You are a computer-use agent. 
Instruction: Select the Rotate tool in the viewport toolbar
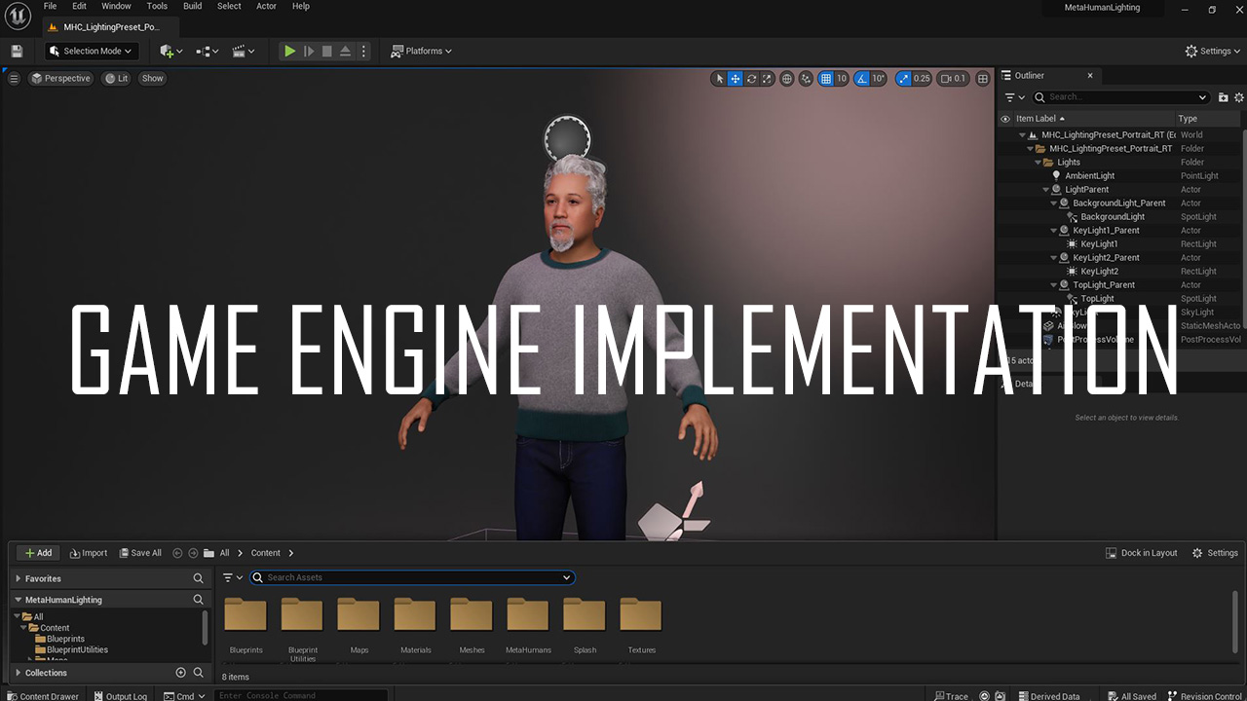pyautogui.click(x=751, y=79)
